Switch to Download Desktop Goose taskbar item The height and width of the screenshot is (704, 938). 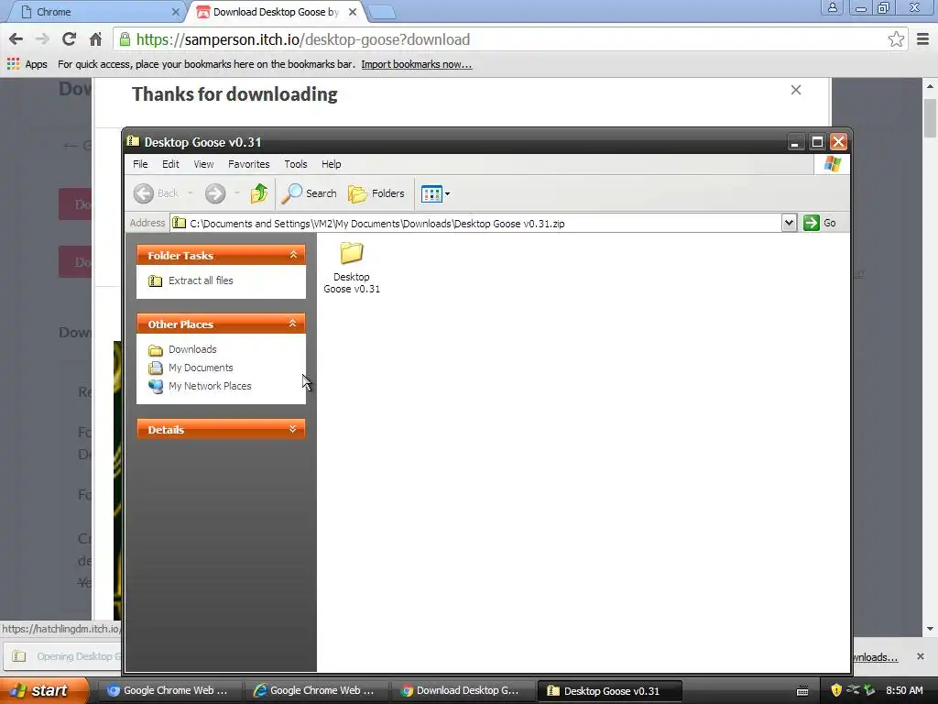463,691
